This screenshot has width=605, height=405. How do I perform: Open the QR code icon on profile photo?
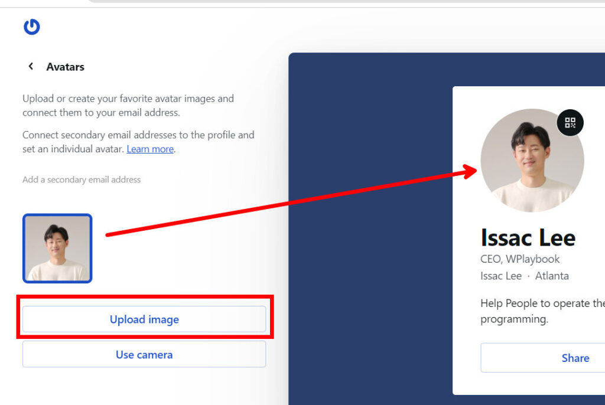[x=570, y=123]
